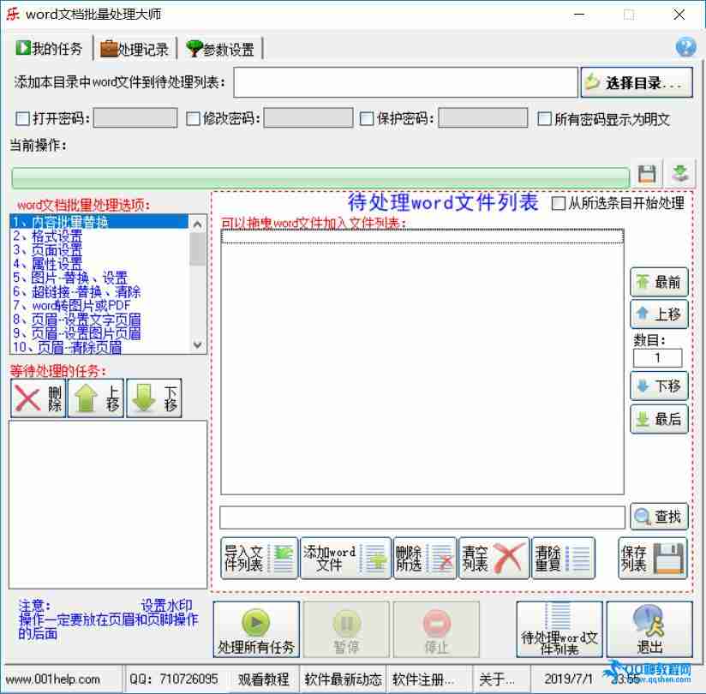Move file down with blue 下移 button

pos(659,386)
